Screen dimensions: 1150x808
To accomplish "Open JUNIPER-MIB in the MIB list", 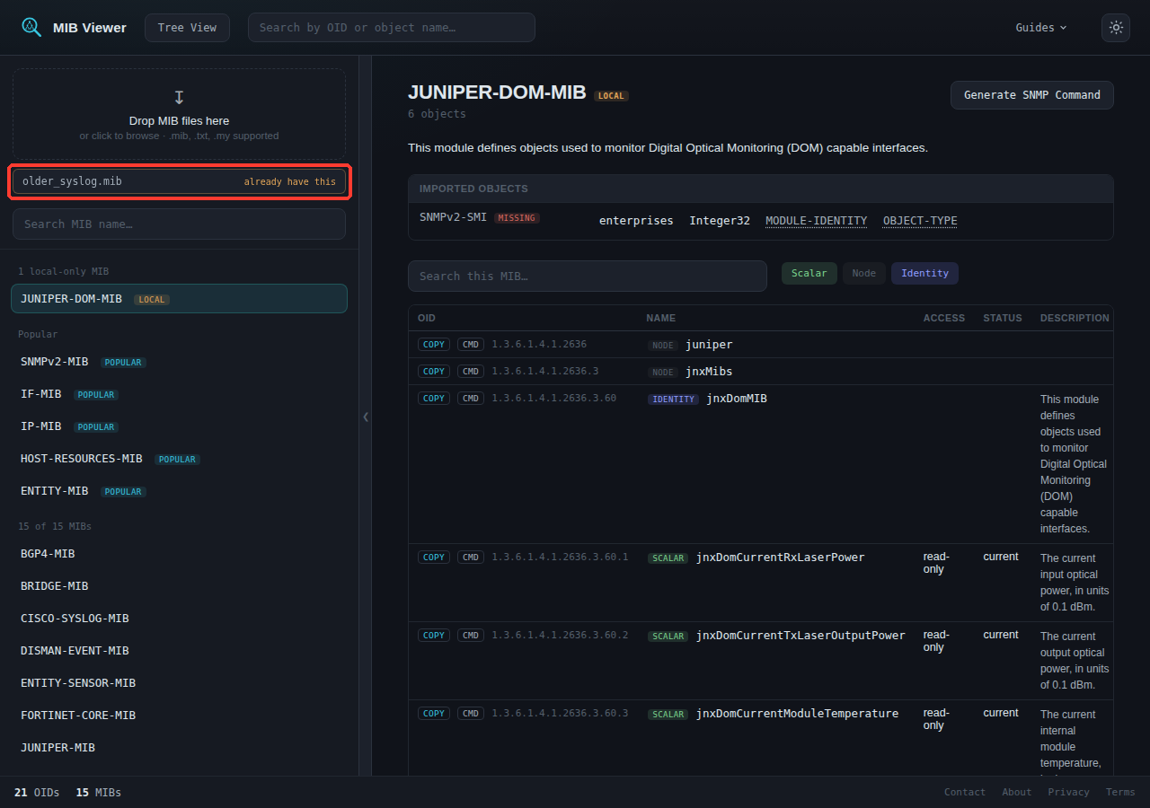I will 179,748.
